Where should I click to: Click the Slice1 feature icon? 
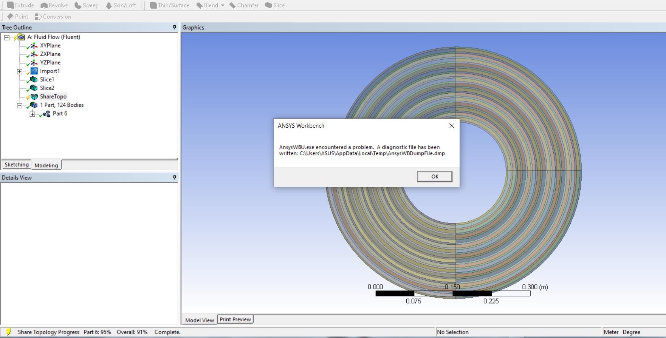pyautogui.click(x=34, y=79)
